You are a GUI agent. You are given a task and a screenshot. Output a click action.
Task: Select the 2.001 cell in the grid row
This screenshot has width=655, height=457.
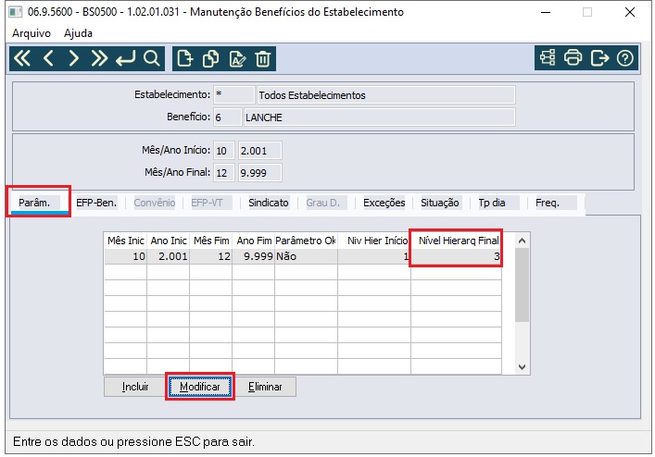click(169, 256)
